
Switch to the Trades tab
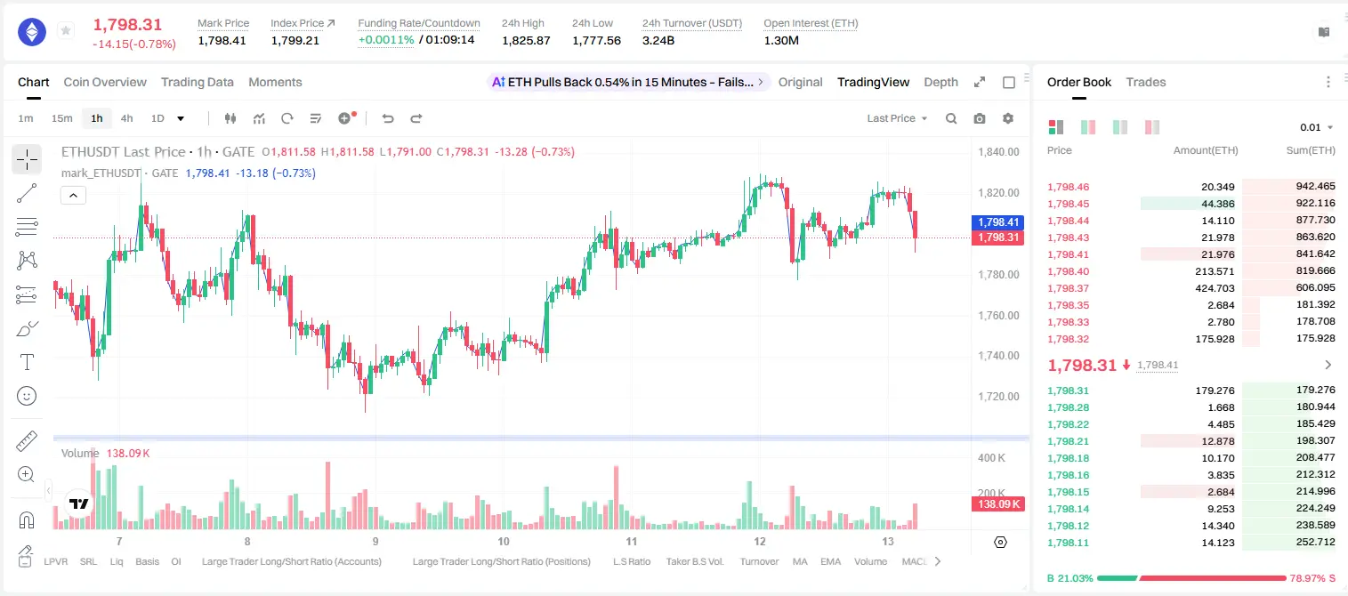point(1146,82)
